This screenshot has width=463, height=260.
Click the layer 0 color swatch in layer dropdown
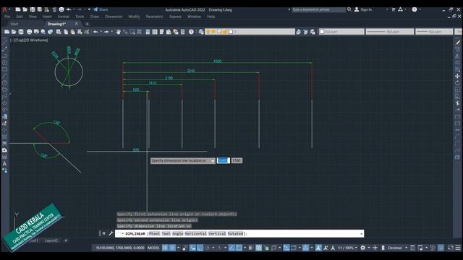pyautogui.click(x=231, y=32)
